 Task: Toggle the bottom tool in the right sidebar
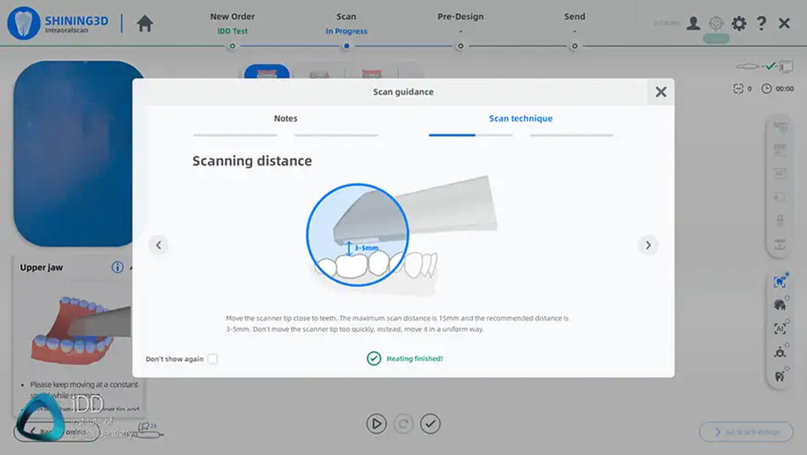pos(779,377)
